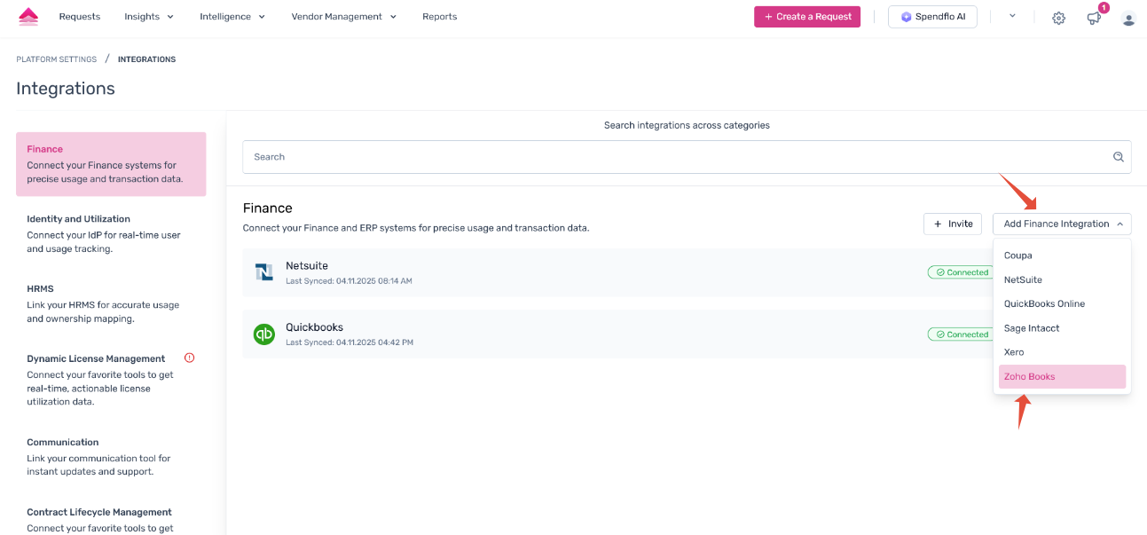Collapse the Add Finance Integration dropdown
Viewport: 1147px width, 535px height.
click(x=1062, y=224)
